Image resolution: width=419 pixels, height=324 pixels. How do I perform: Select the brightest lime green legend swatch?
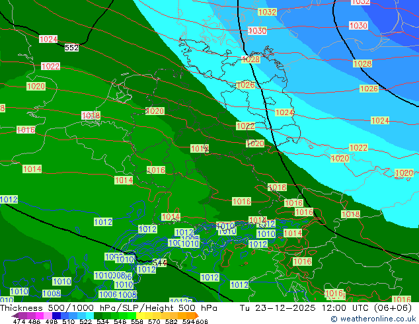click(132, 315)
